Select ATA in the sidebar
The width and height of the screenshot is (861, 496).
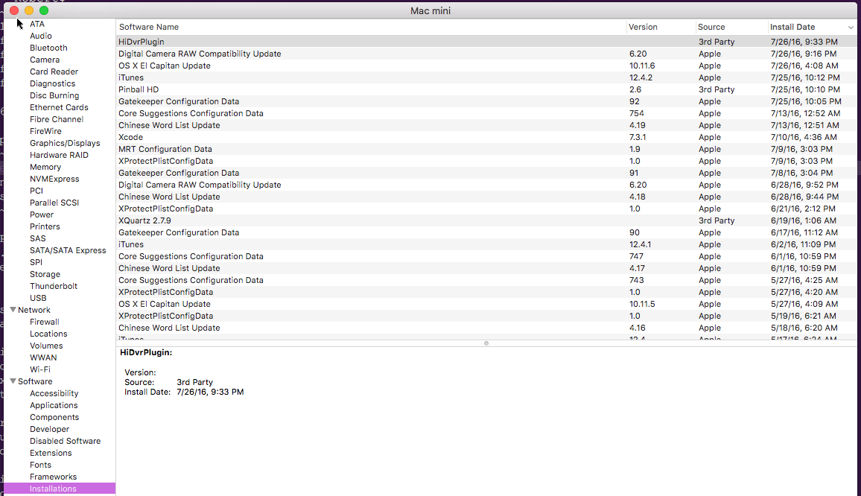point(37,24)
